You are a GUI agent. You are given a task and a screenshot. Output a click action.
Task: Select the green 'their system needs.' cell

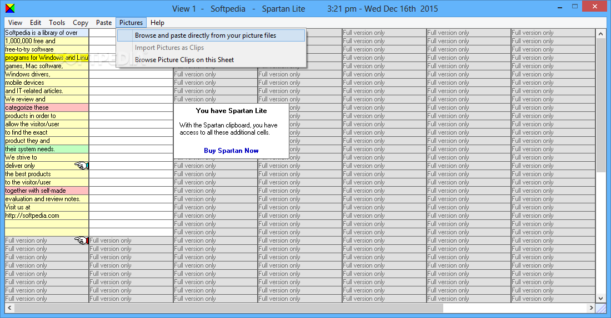[47, 149]
